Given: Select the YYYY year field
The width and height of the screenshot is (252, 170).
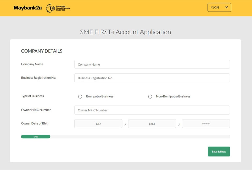Looking at the screenshot, I should [206, 124].
